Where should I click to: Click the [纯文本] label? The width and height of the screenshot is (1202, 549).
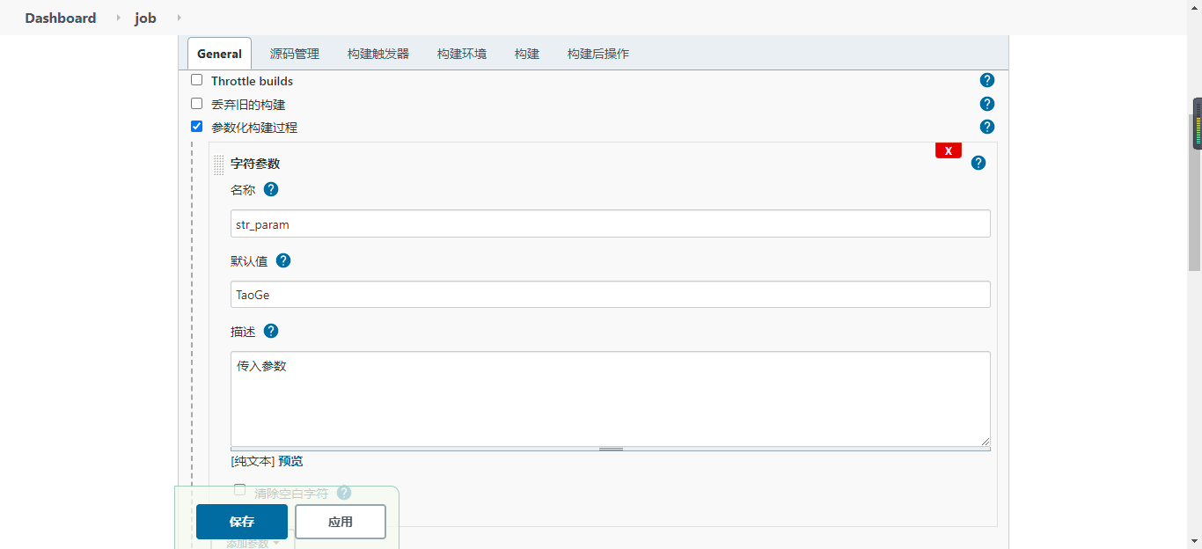coord(253,461)
